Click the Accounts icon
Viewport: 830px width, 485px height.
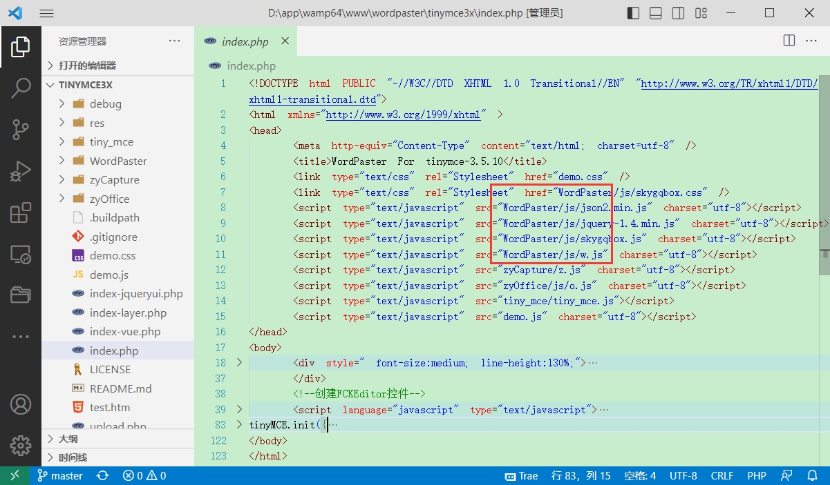tap(21, 404)
